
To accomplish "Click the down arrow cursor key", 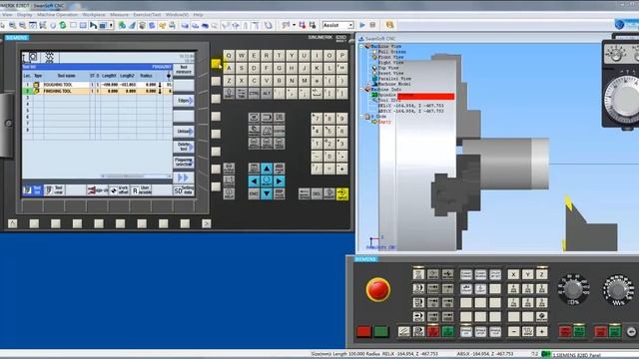I will point(267,193).
